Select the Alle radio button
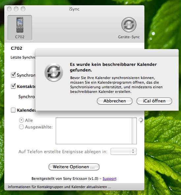The height and width of the screenshot is (195, 181). click(x=21, y=120)
